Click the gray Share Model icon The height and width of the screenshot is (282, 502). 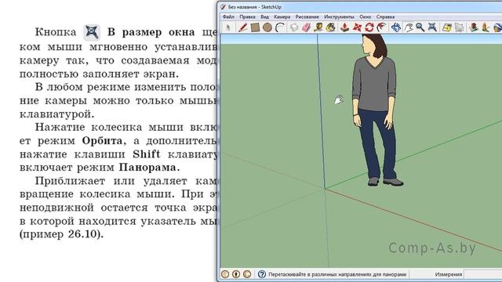click(460, 27)
